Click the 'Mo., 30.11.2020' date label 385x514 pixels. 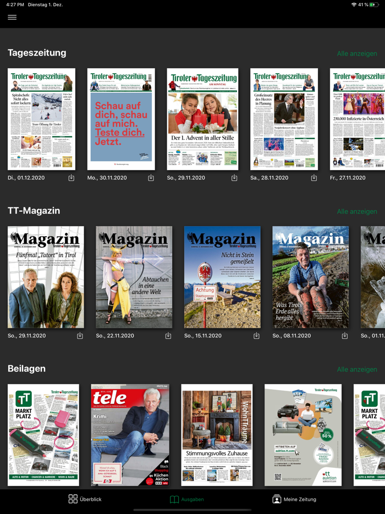click(x=107, y=178)
